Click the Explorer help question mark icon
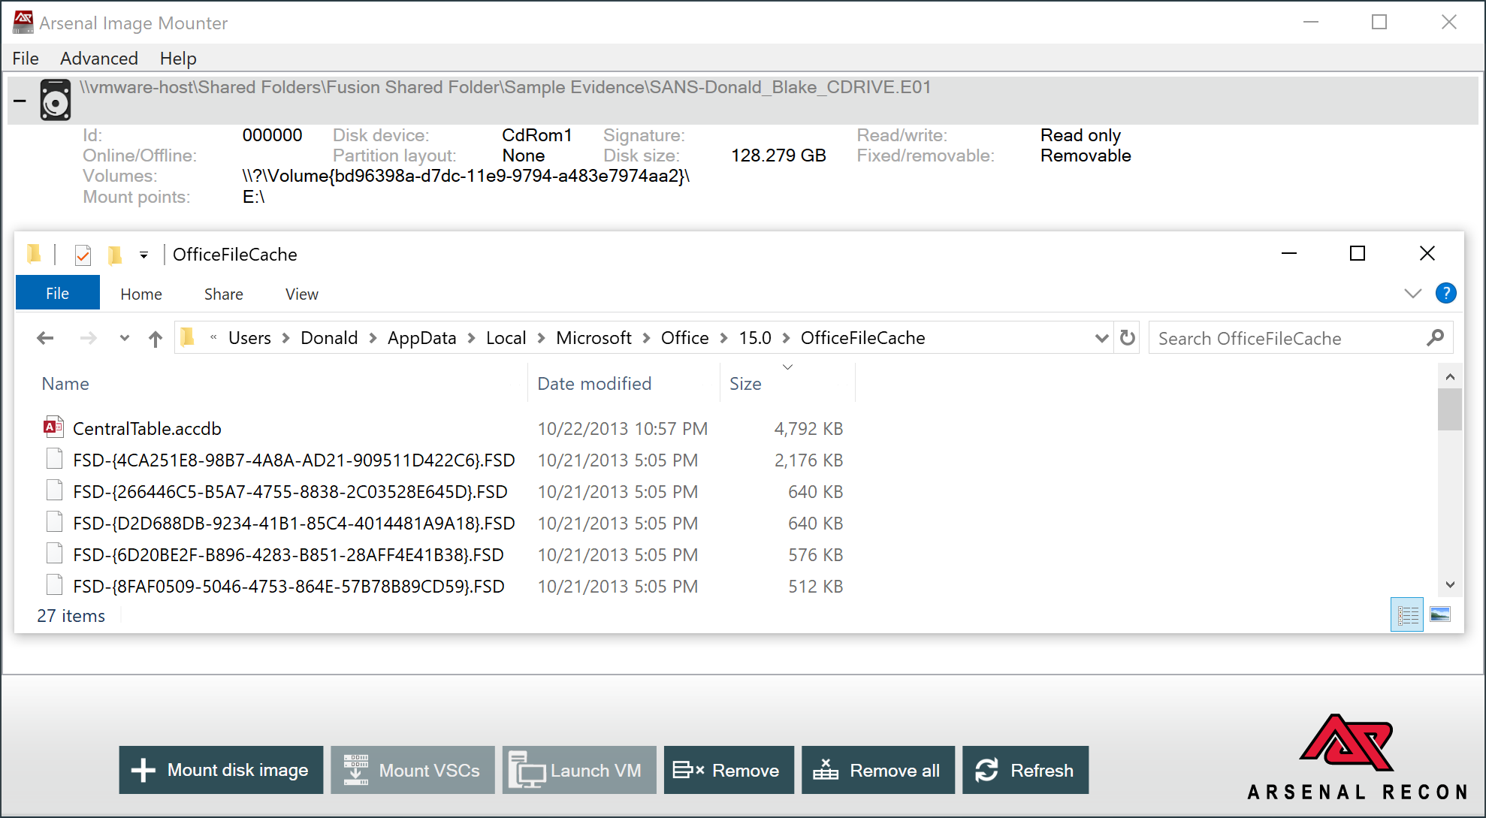 coord(1445,293)
